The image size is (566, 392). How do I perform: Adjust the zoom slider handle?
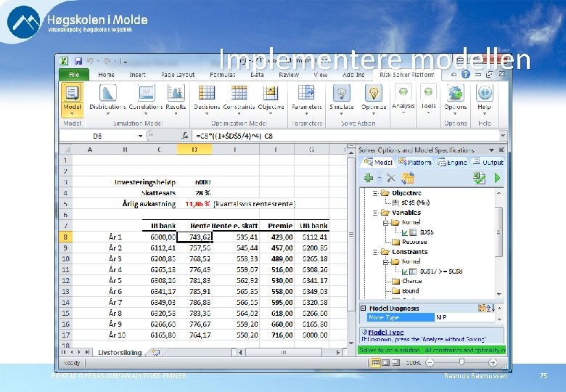(x=462, y=362)
